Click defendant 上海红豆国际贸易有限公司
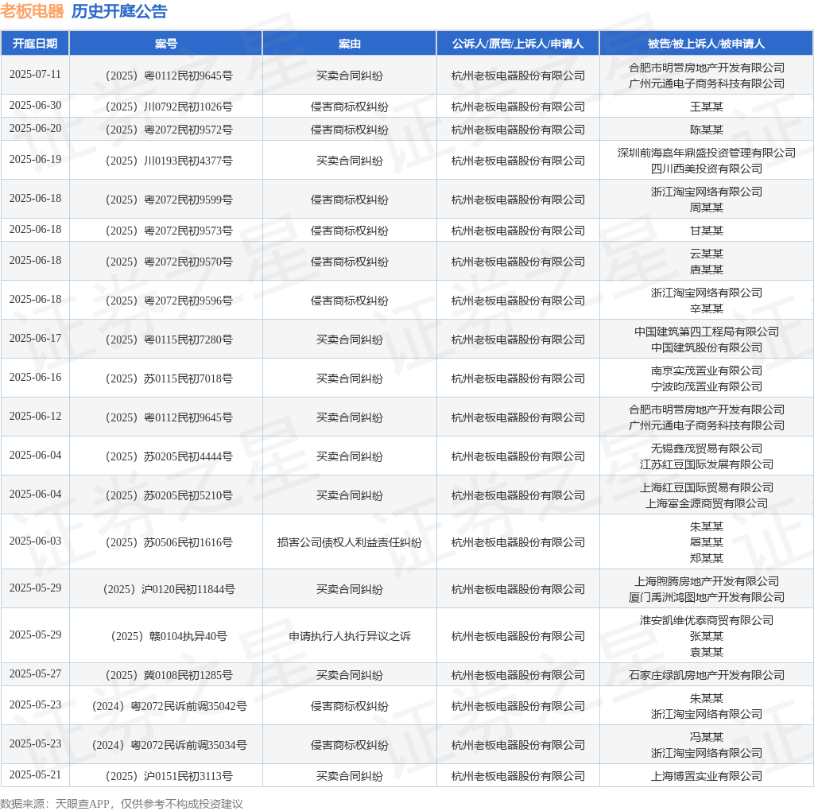 point(707,487)
